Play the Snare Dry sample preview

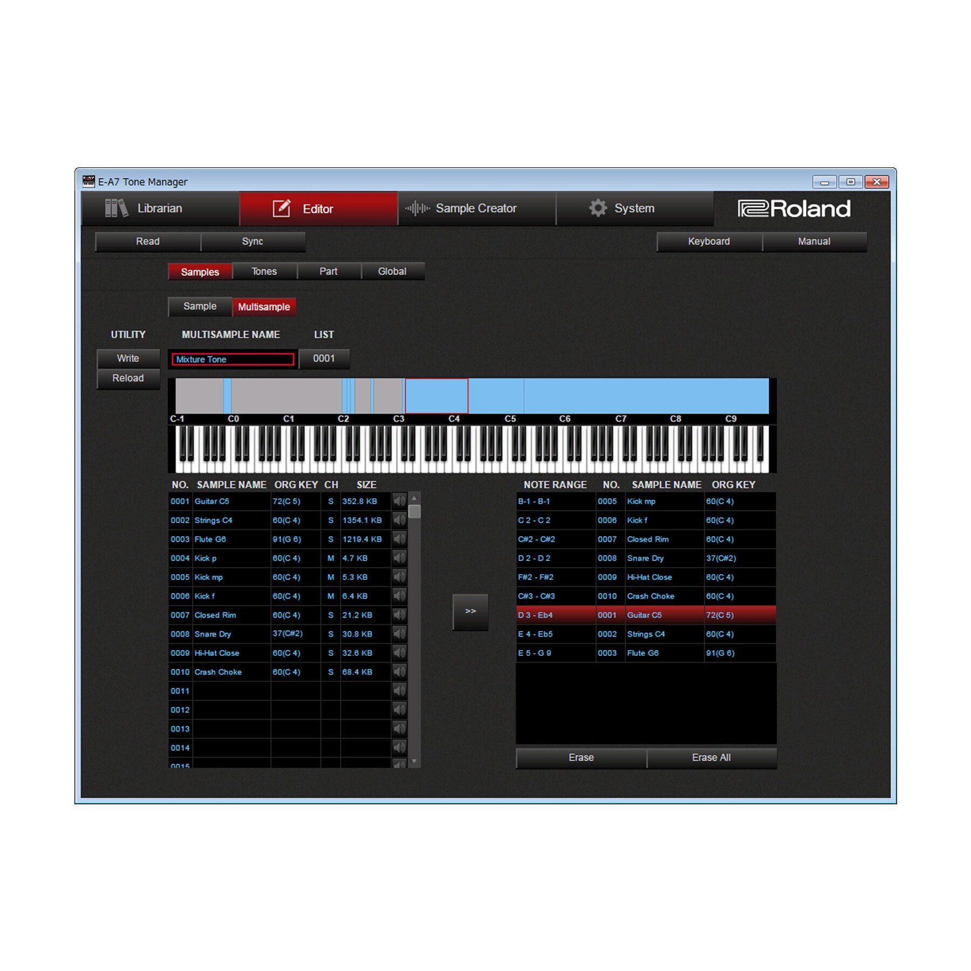pos(399,634)
